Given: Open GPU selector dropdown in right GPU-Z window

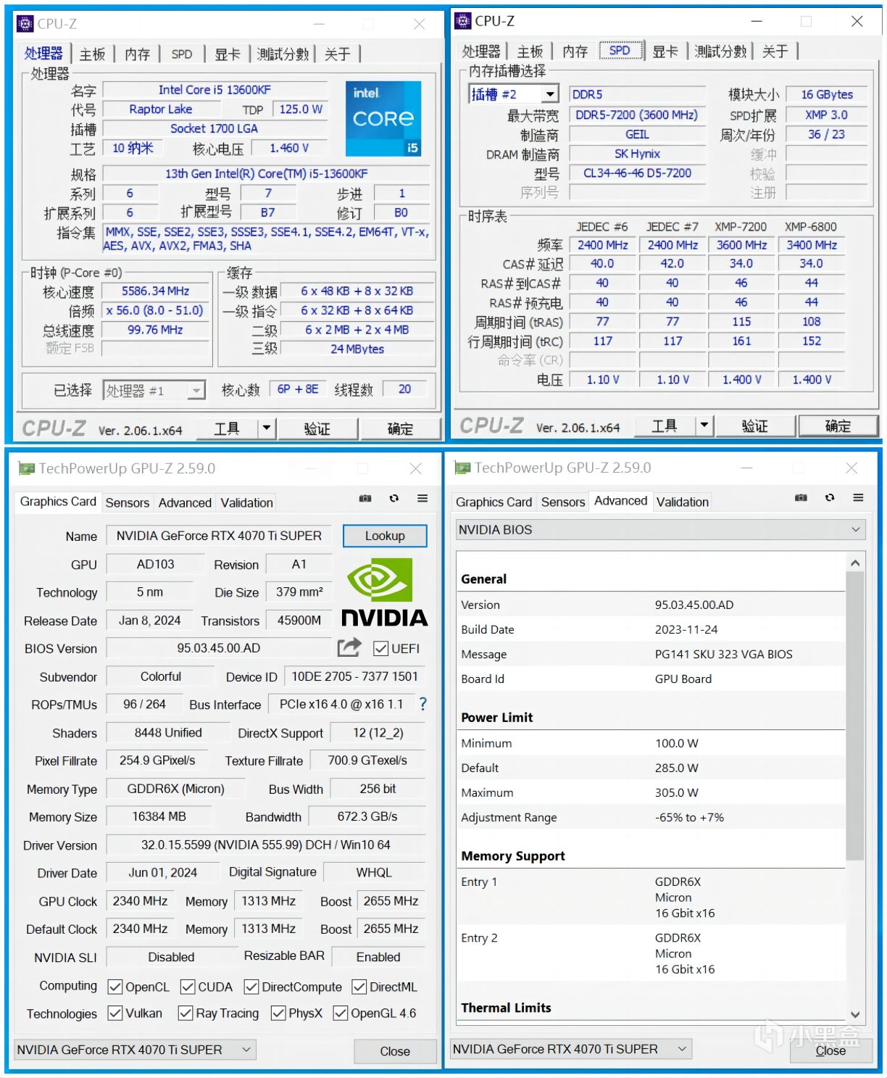Looking at the screenshot, I should pyautogui.click(x=571, y=1049).
